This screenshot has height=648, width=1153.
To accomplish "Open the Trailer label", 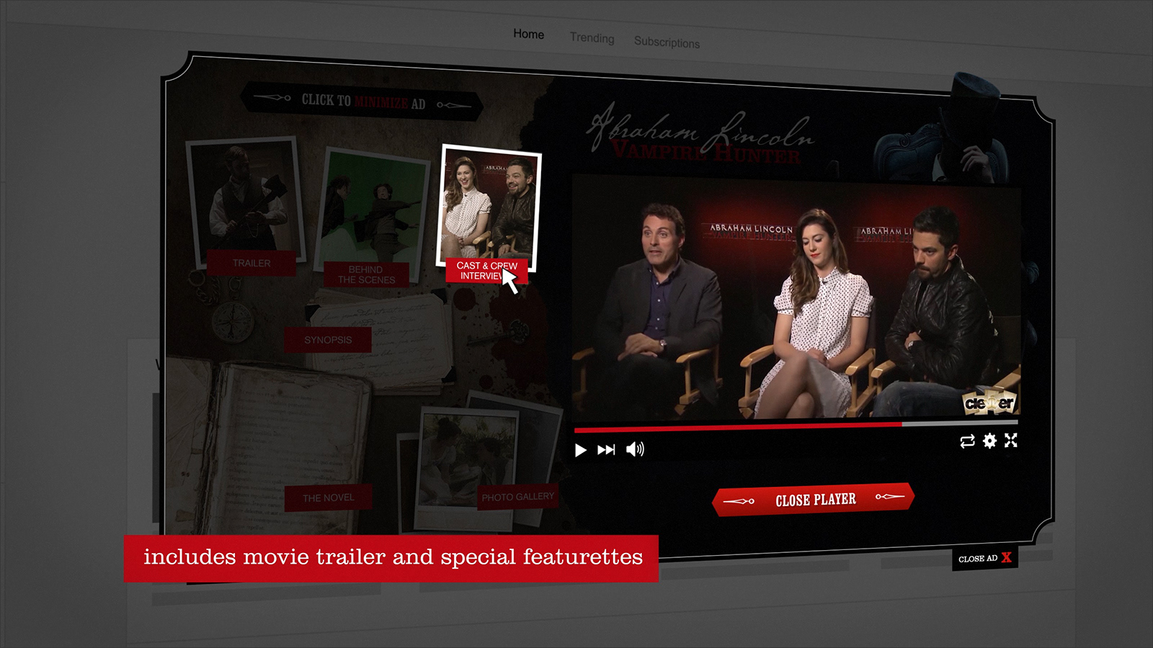I will tap(251, 263).
